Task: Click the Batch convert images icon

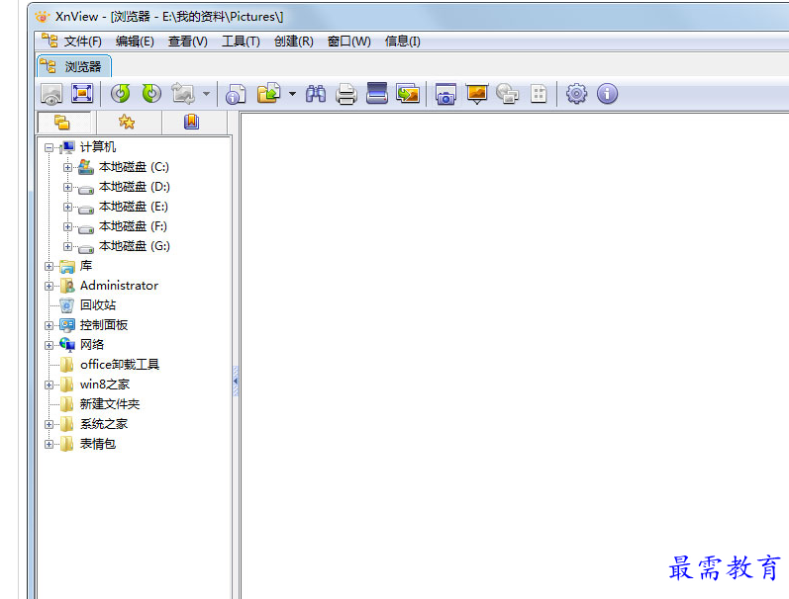Action: tap(408, 94)
